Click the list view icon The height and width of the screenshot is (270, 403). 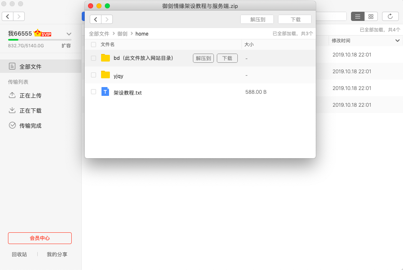[357, 16]
